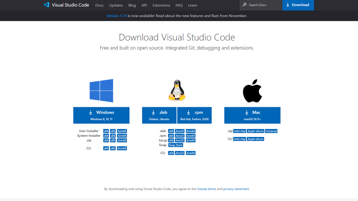
Task: Download the Apple silicon CLI build
Action: 255,139
